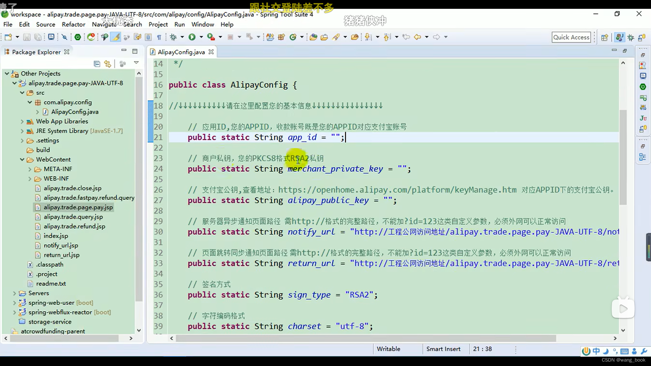Minimize the Package Explorer panel
Viewport: 651px width, 366px height.
coord(124,50)
